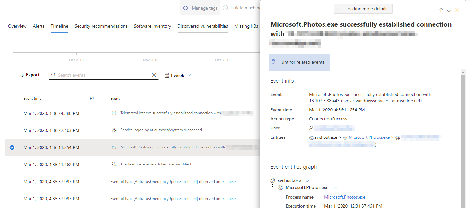Open Microsoft.Photos.exe link in Entities row
Image resolution: width=466 pixels, height=208 pixels.
pos(369,137)
